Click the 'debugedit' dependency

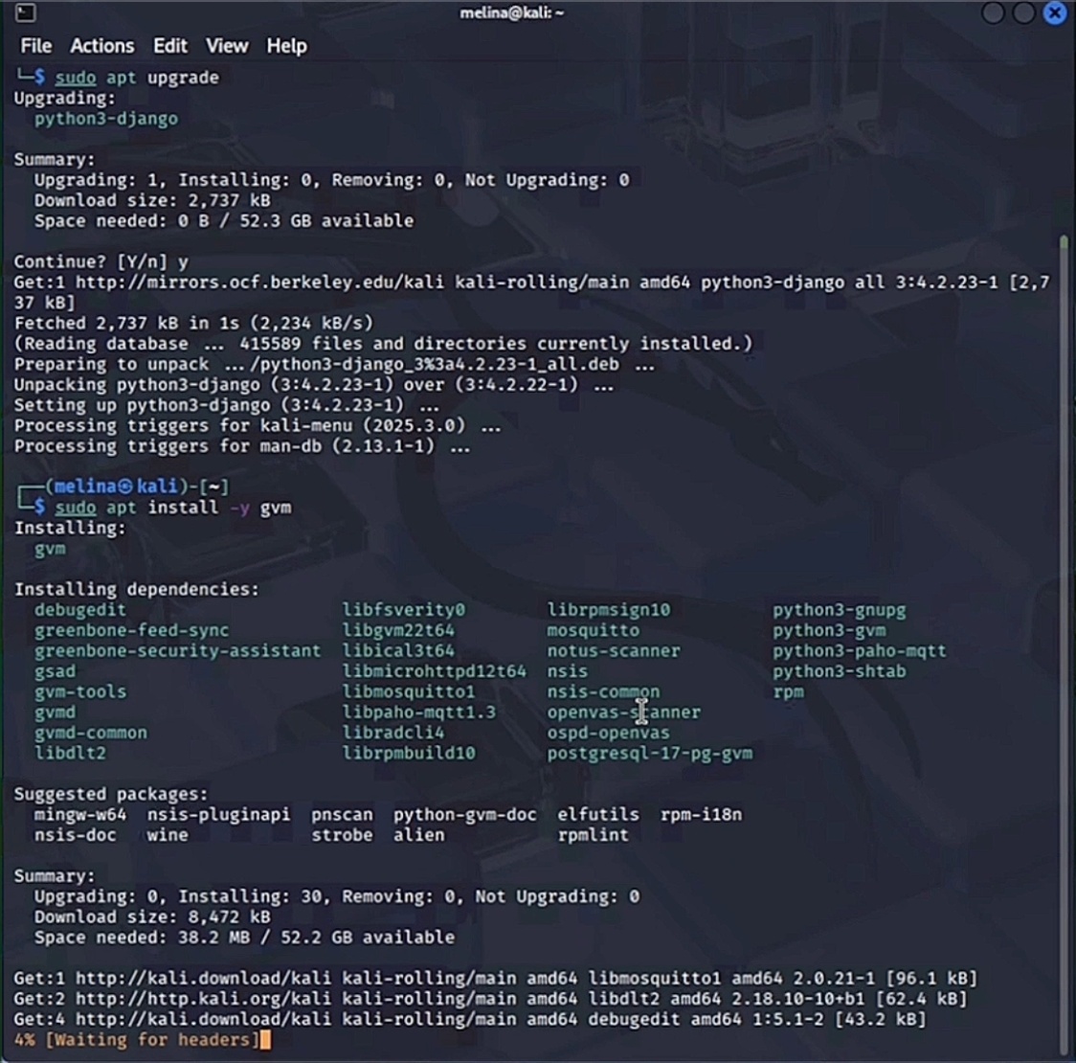pyautogui.click(x=80, y=610)
